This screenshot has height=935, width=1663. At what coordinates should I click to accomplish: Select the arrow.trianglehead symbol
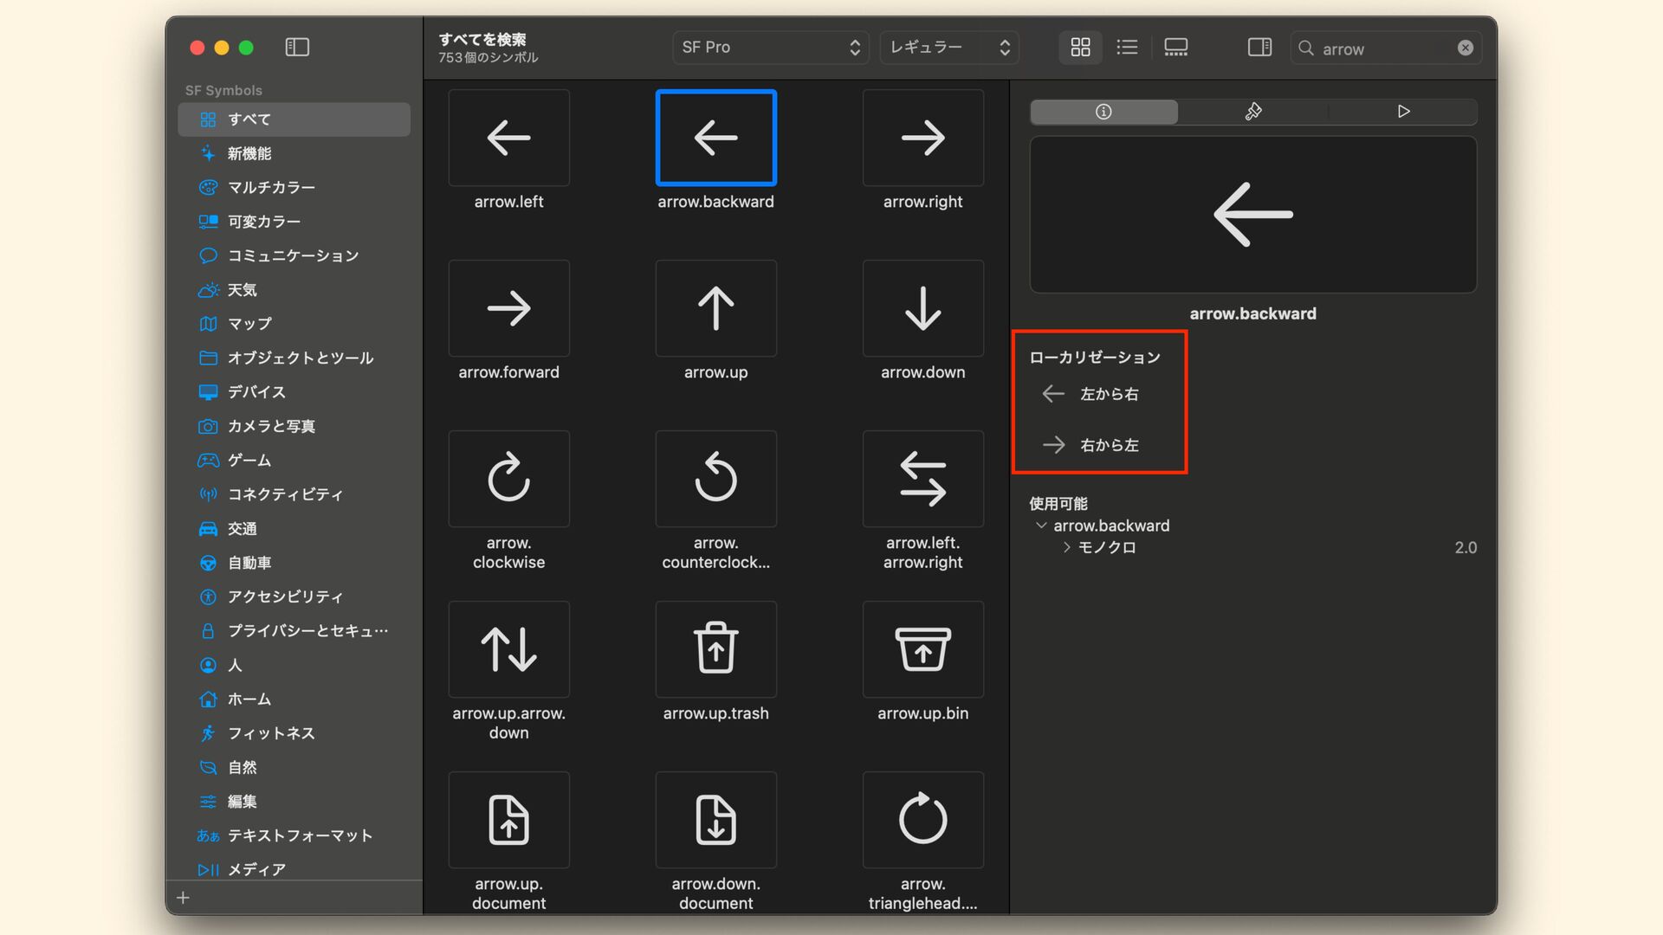point(922,820)
